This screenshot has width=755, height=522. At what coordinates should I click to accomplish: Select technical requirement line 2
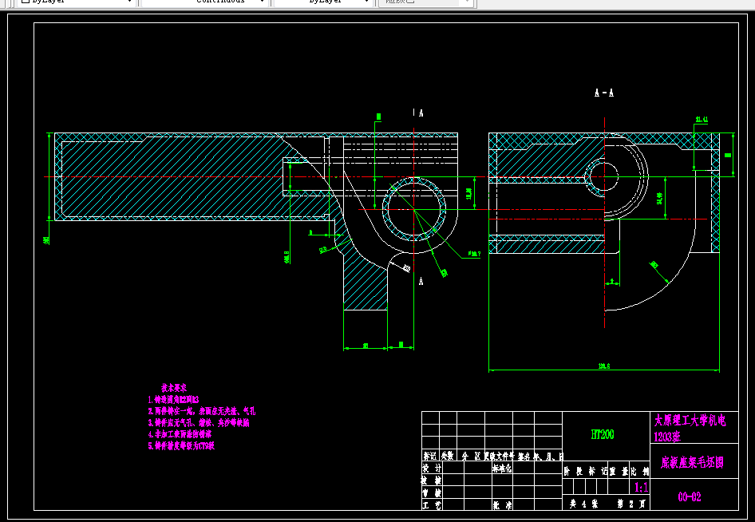(202, 411)
